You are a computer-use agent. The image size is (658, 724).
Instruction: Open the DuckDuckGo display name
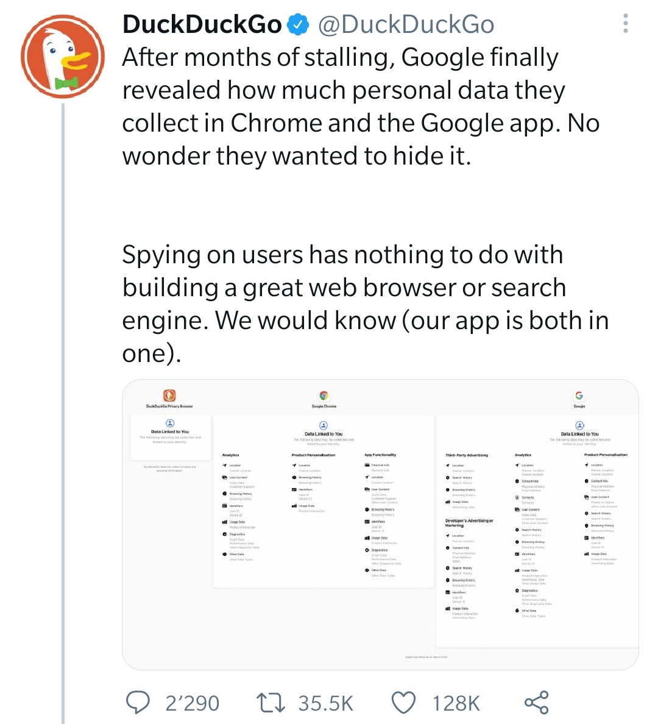point(202,24)
